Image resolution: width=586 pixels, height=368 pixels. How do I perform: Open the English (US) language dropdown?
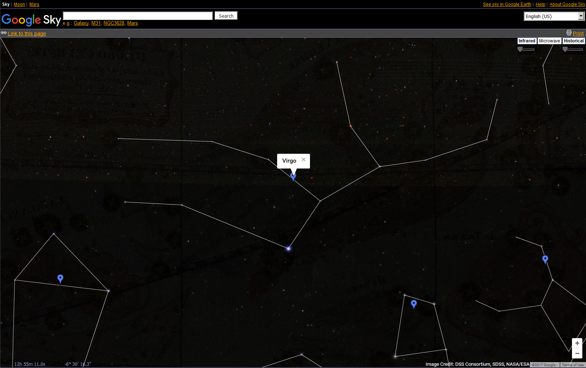tap(554, 16)
